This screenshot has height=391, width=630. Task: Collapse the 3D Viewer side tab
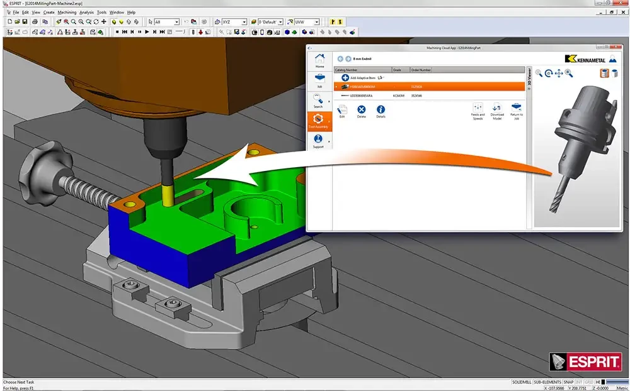(529, 79)
